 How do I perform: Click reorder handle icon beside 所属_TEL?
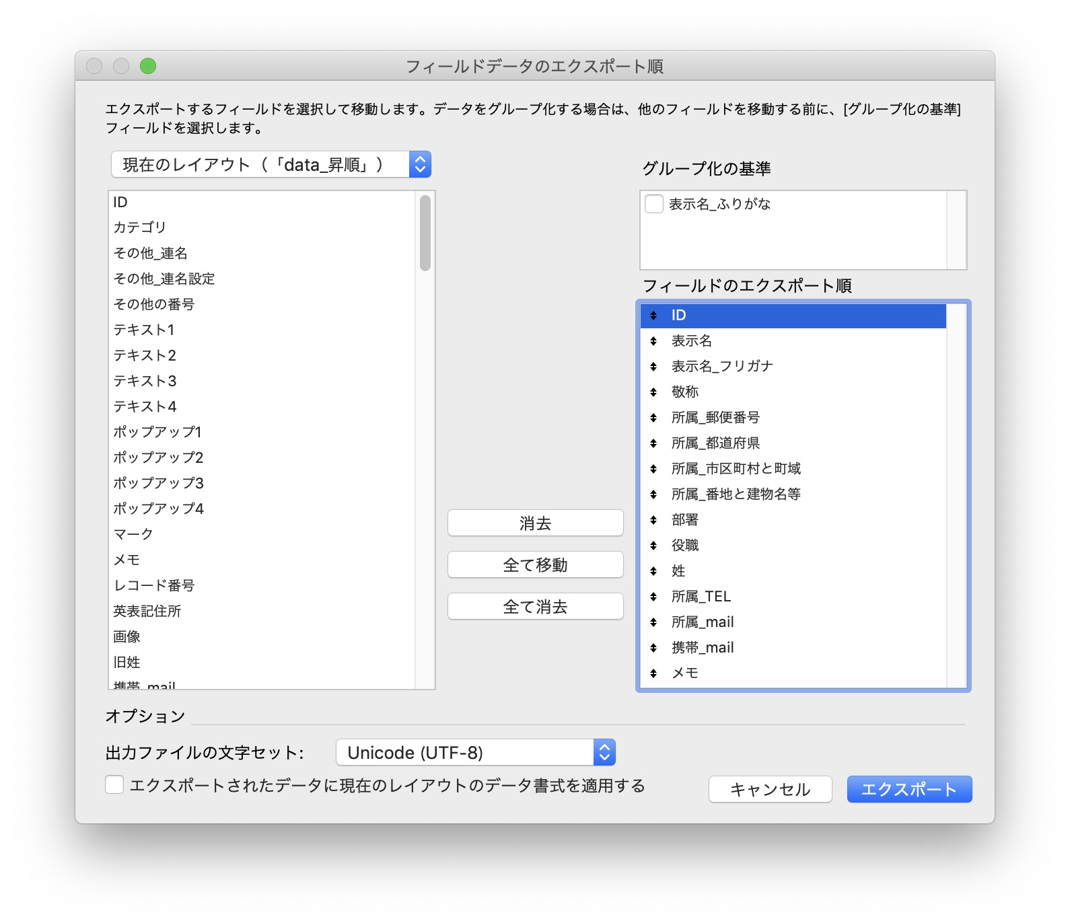pos(653,597)
